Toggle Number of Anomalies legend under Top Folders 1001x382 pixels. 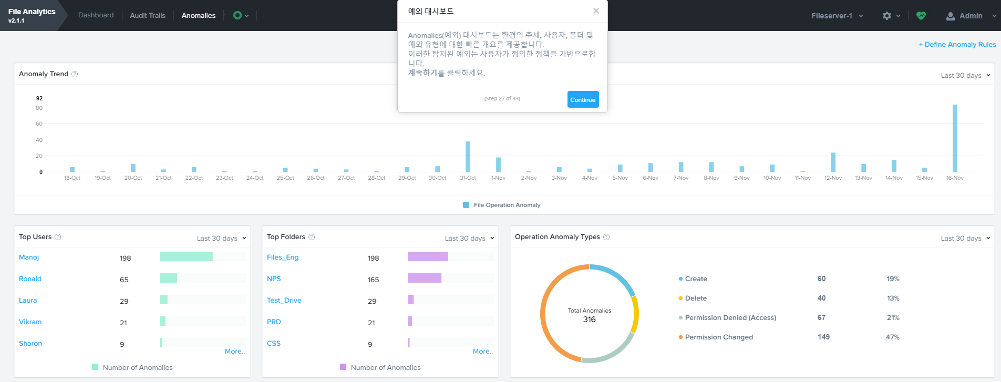pos(380,367)
